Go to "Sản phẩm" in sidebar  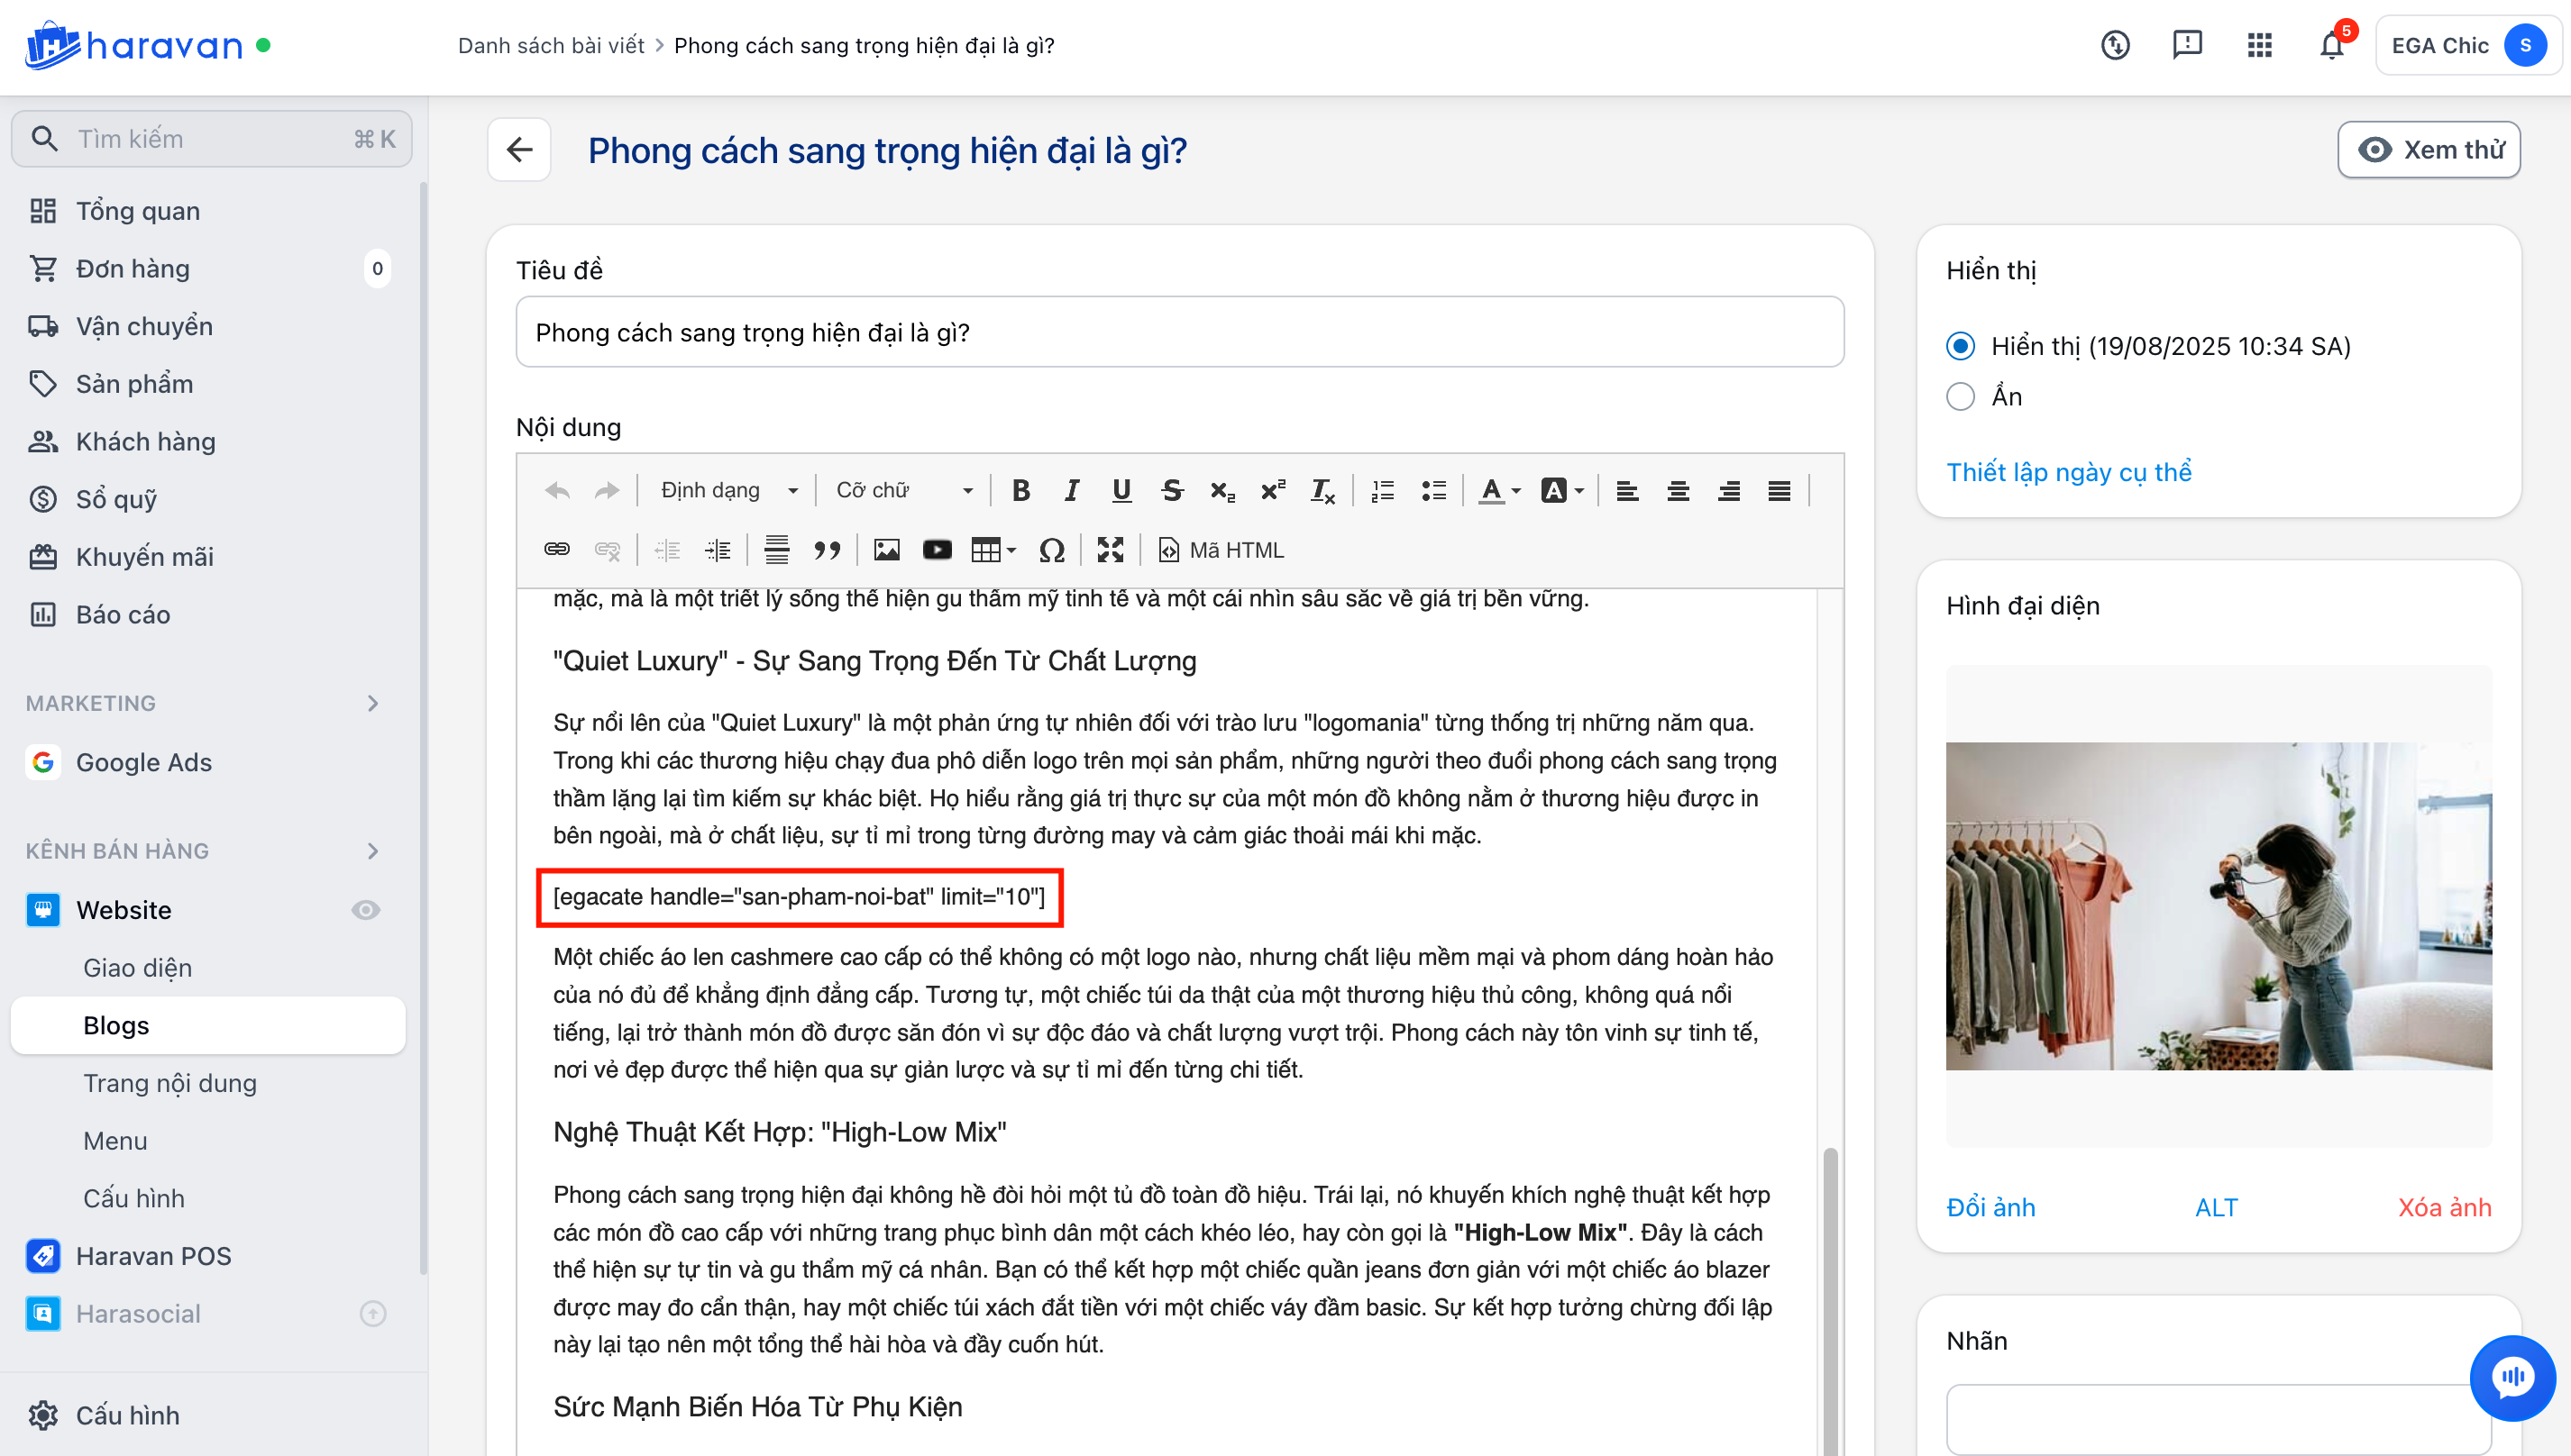[134, 384]
